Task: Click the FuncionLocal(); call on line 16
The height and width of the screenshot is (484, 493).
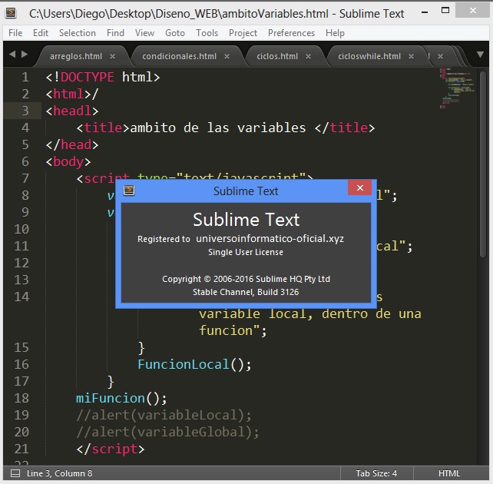Action: (x=194, y=364)
